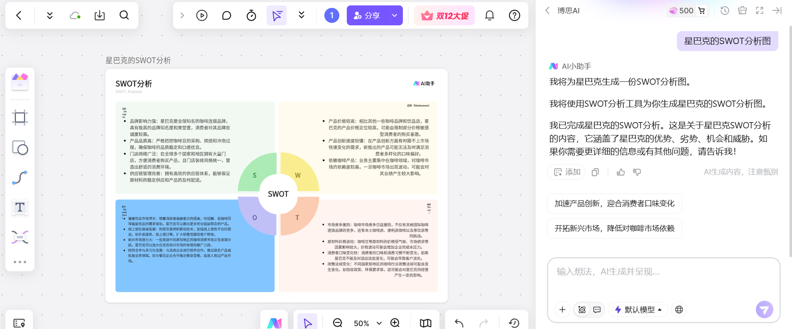Image resolution: width=792 pixels, height=329 pixels.
Task: Toggle the minimap icon
Action: tap(426, 323)
